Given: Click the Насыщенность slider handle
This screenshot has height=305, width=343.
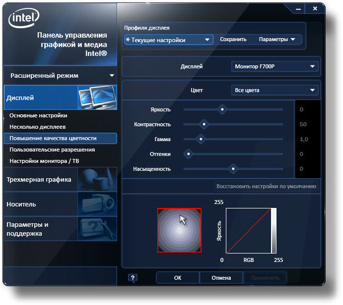Looking at the screenshot, I should [233, 168].
